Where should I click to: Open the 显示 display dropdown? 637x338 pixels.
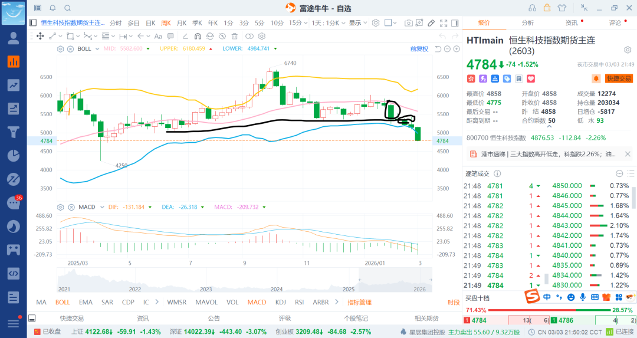[x=358, y=23]
